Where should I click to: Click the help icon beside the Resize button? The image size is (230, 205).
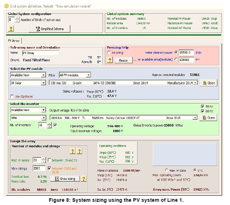[110, 60]
